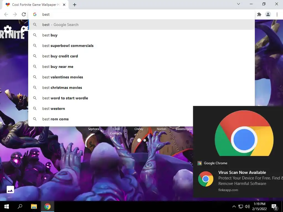Open the clock showing 1:19 PM

click(259, 206)
